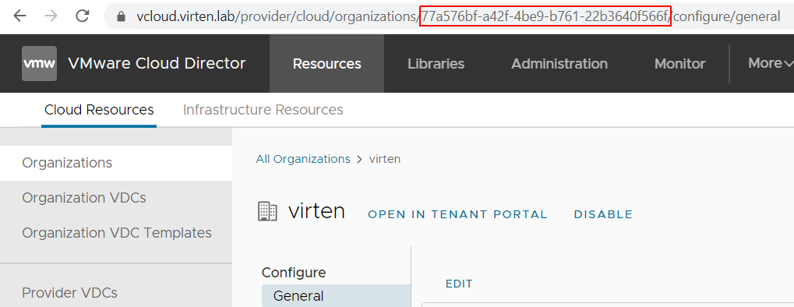794x307 pixels.
Task: Click the virten breadcrumb text
Action: (x=385, y=159)
